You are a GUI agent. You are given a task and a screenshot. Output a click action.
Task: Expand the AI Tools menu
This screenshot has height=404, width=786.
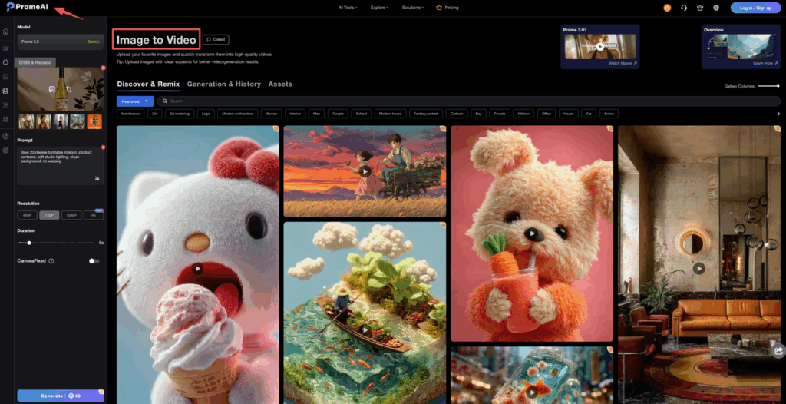[x=348, y=8]
